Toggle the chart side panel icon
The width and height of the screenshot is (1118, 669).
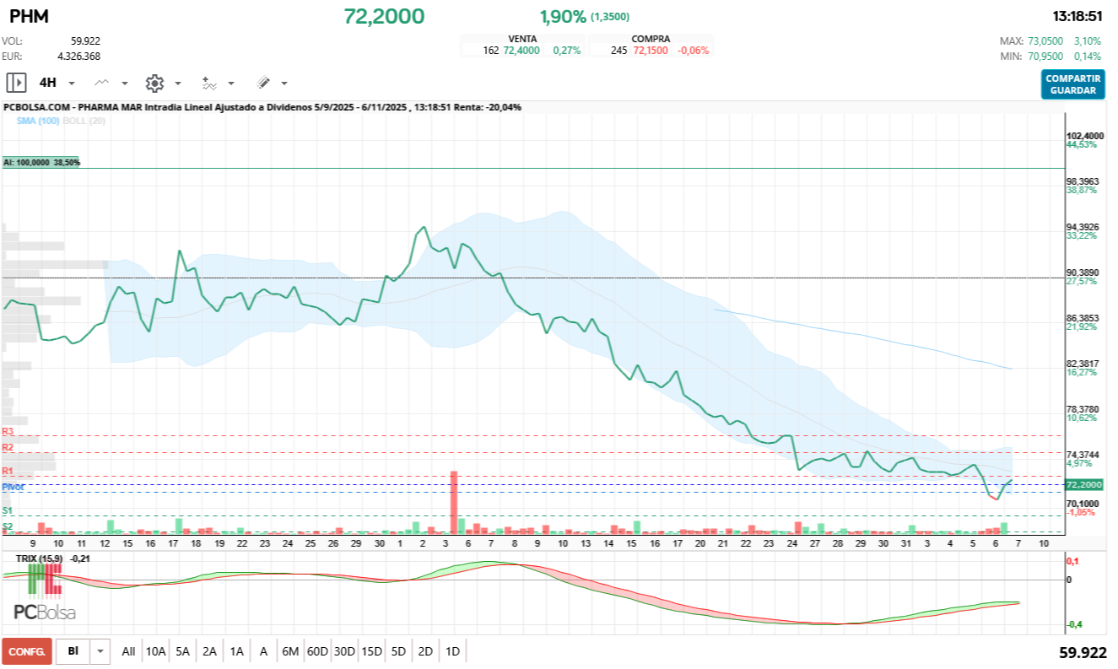tap(15, 82)
